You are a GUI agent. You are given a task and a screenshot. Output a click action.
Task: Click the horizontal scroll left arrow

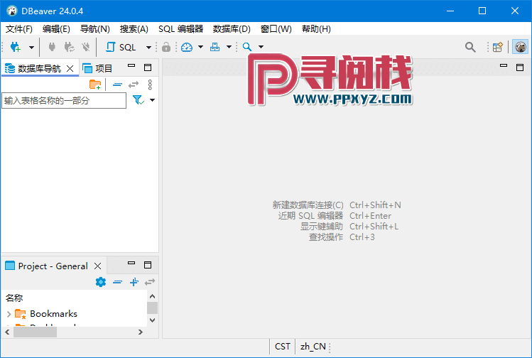click(7, 332)
